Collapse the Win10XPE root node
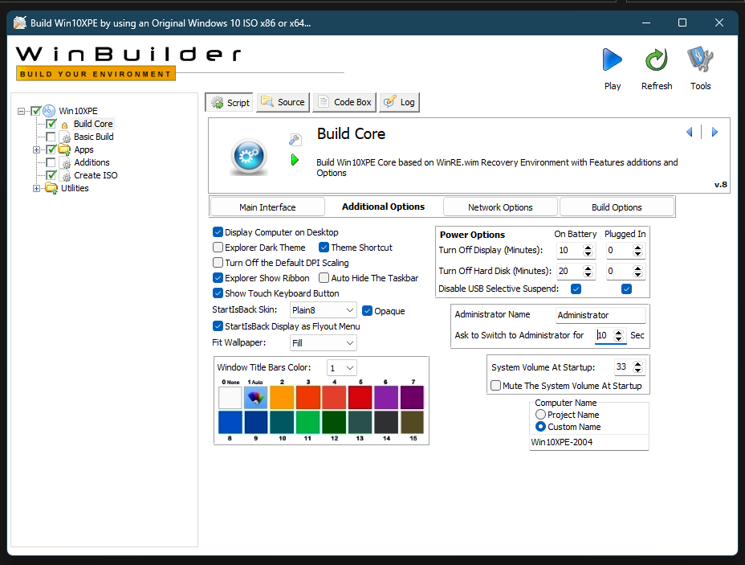 click(22, 111)
